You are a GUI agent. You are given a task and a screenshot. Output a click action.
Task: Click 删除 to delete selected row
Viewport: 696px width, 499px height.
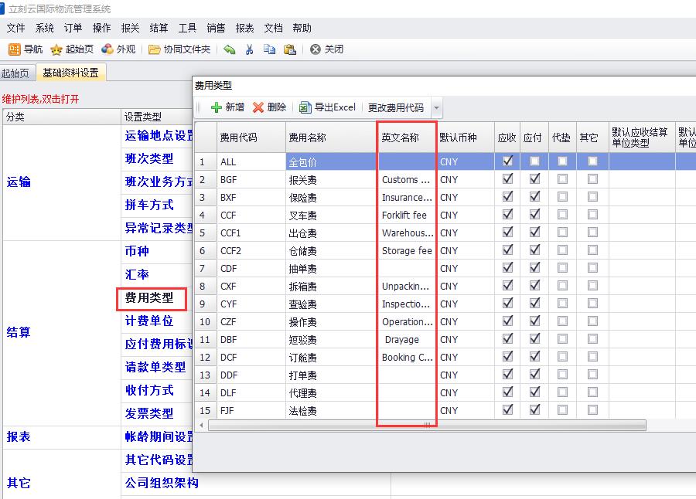pyautogui.click(x=269, y=107)
